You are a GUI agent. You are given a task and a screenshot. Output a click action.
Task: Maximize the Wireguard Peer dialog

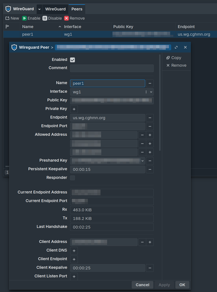(176, 47)
